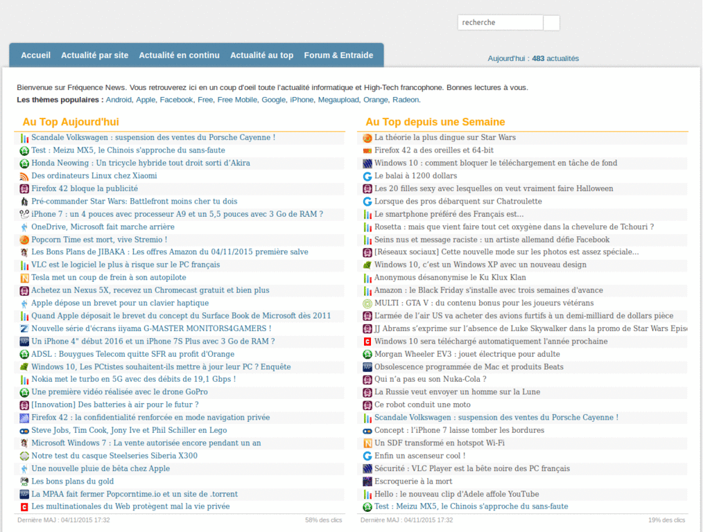Open the Facebook theme link
This screenshot has height=532, width=710.
tap(176, 100)
